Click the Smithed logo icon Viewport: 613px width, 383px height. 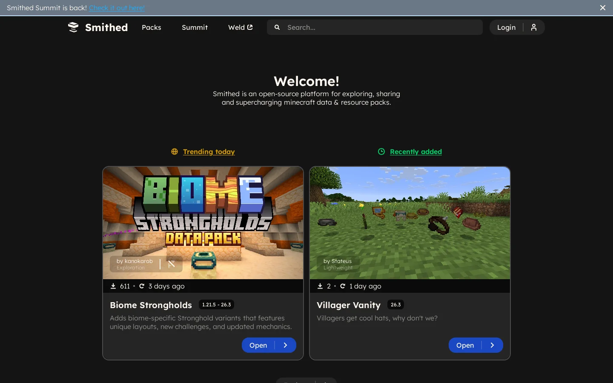73,27
